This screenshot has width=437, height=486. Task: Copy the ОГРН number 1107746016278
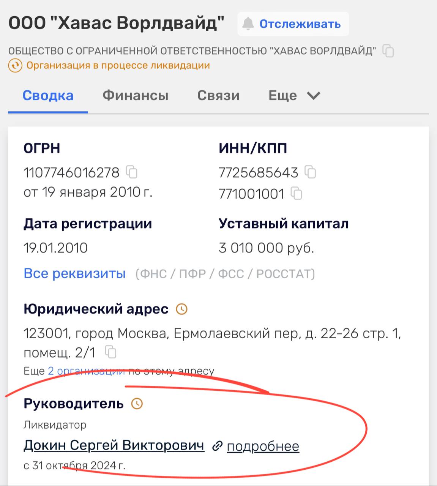pos(132,172)
